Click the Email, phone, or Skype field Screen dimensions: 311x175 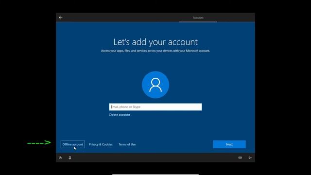tap(155, 107)
